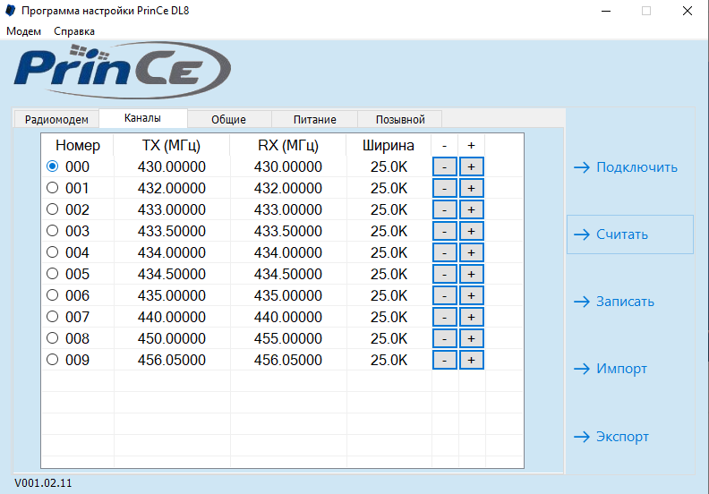Click RX frequency 455.00000 of channel 008

coord(288,338)
